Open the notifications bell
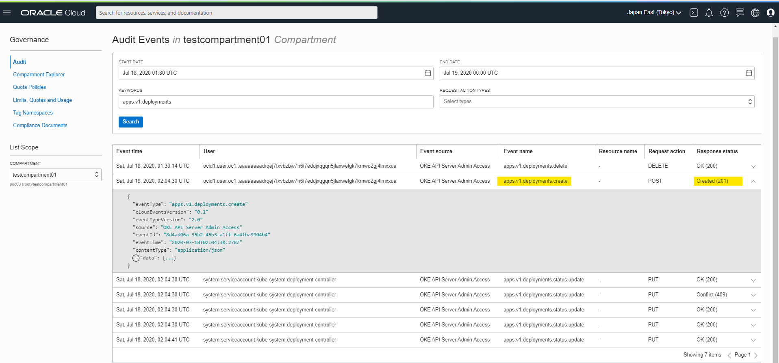This screenshot has height=363, width=779. (x=709, y=13)
